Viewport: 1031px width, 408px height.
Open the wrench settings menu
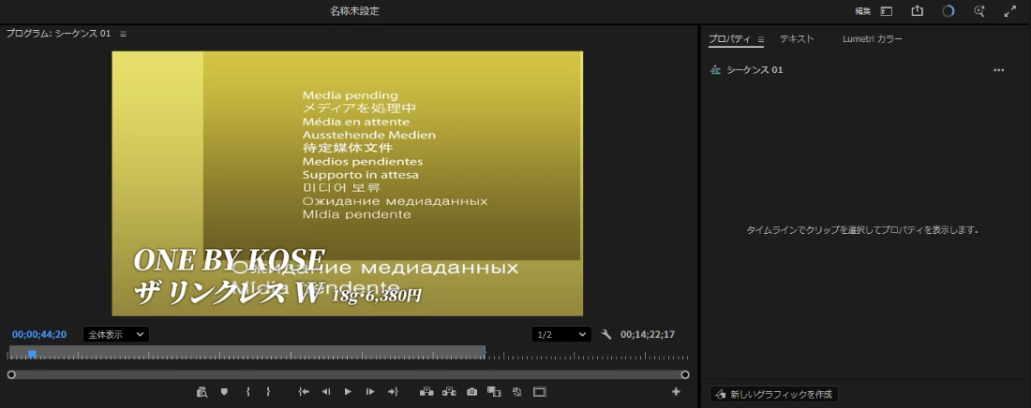tap(606, 334)
